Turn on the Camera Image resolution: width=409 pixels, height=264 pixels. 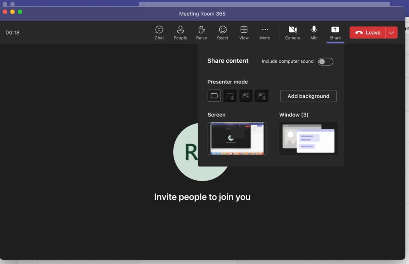point(292,32)
